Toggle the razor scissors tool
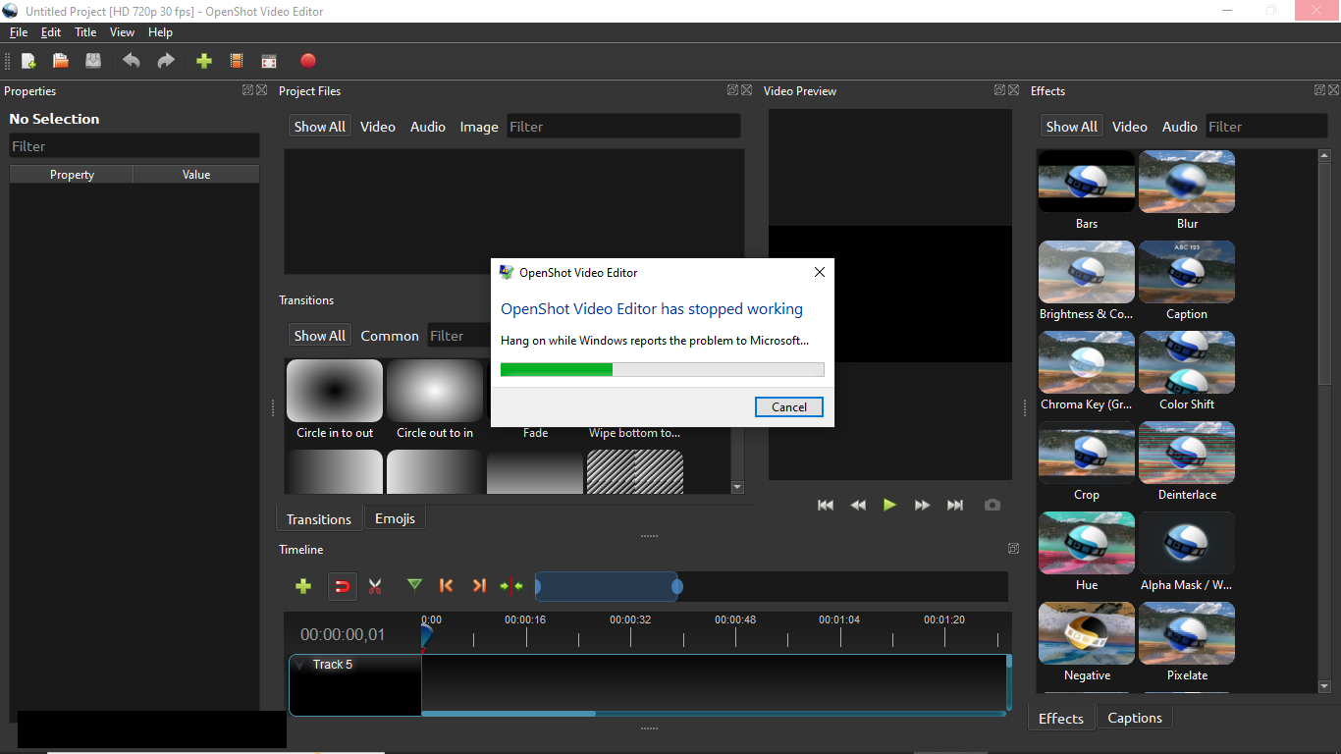Screen dimensions: 1341x754 [375, 586]
